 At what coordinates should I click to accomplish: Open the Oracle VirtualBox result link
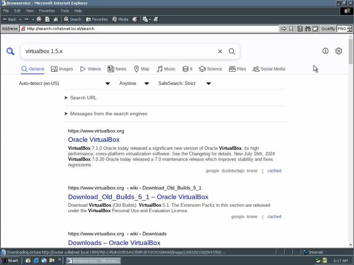tap(94, 140)
